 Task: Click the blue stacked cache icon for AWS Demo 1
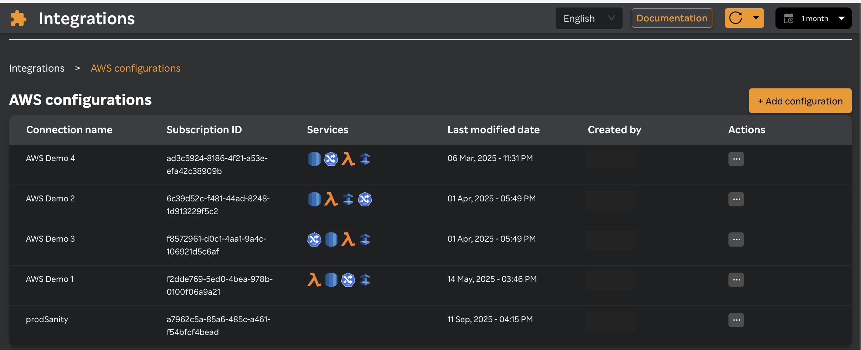[x=365, y=280]
